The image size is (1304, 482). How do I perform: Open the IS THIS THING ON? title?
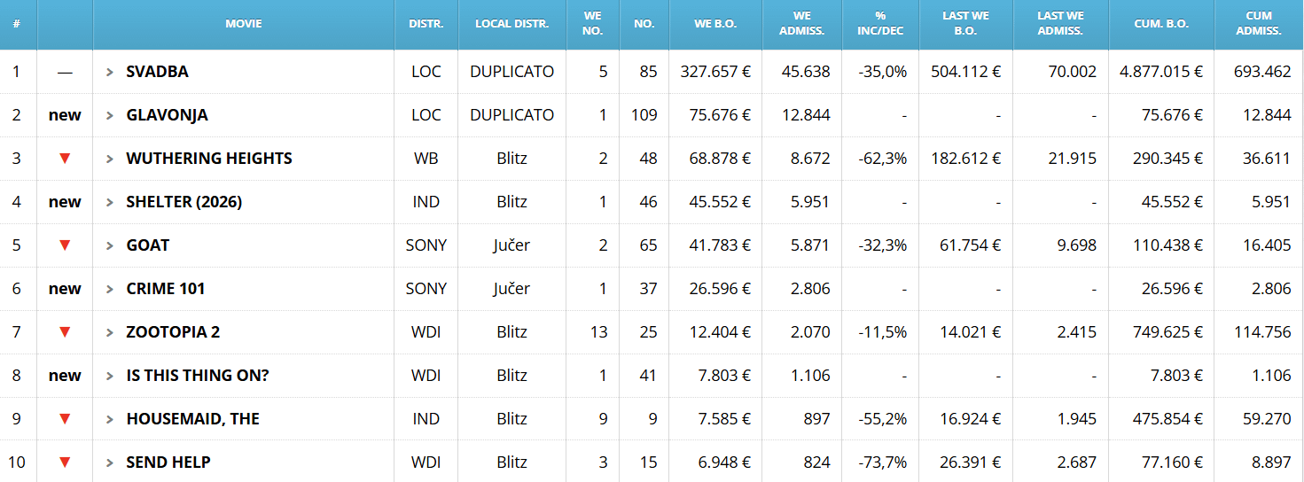click(x=198, y=376)
